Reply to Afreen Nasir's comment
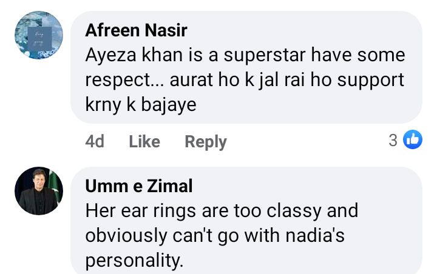This screenshot has height=274, width=437. point(206,142)
